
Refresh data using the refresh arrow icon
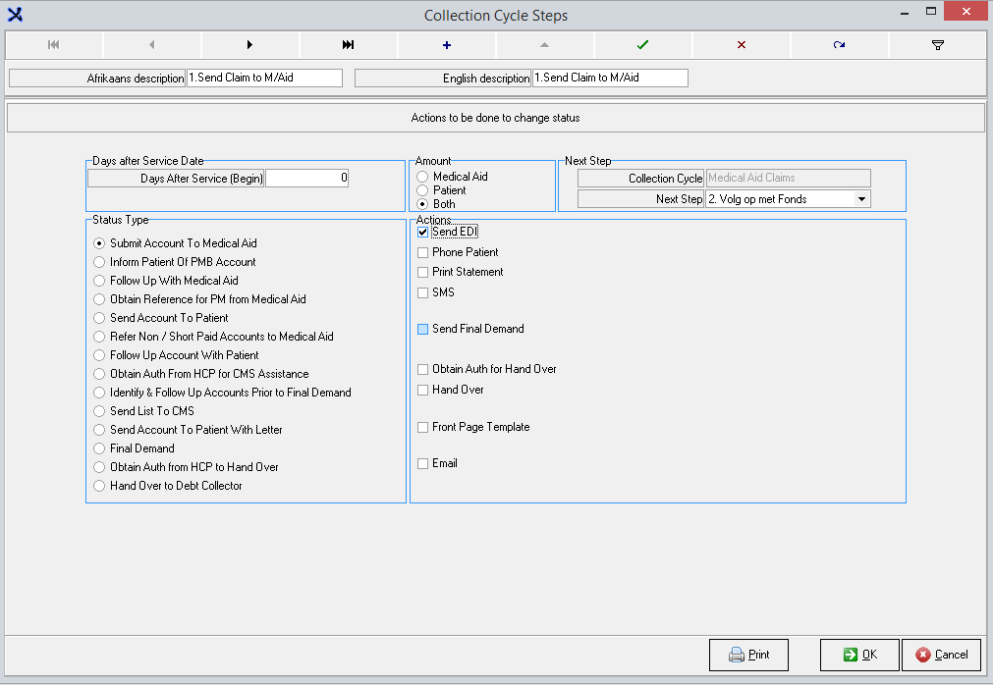pyautogui.click(x=839, y=45)
